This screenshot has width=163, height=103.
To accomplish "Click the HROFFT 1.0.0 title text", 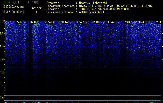I will pos(20,2).
